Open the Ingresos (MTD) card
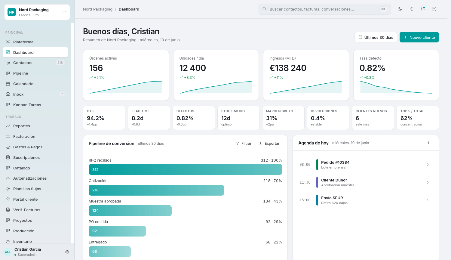Viewport: 451px width, 260px height. tap(306, 75)
